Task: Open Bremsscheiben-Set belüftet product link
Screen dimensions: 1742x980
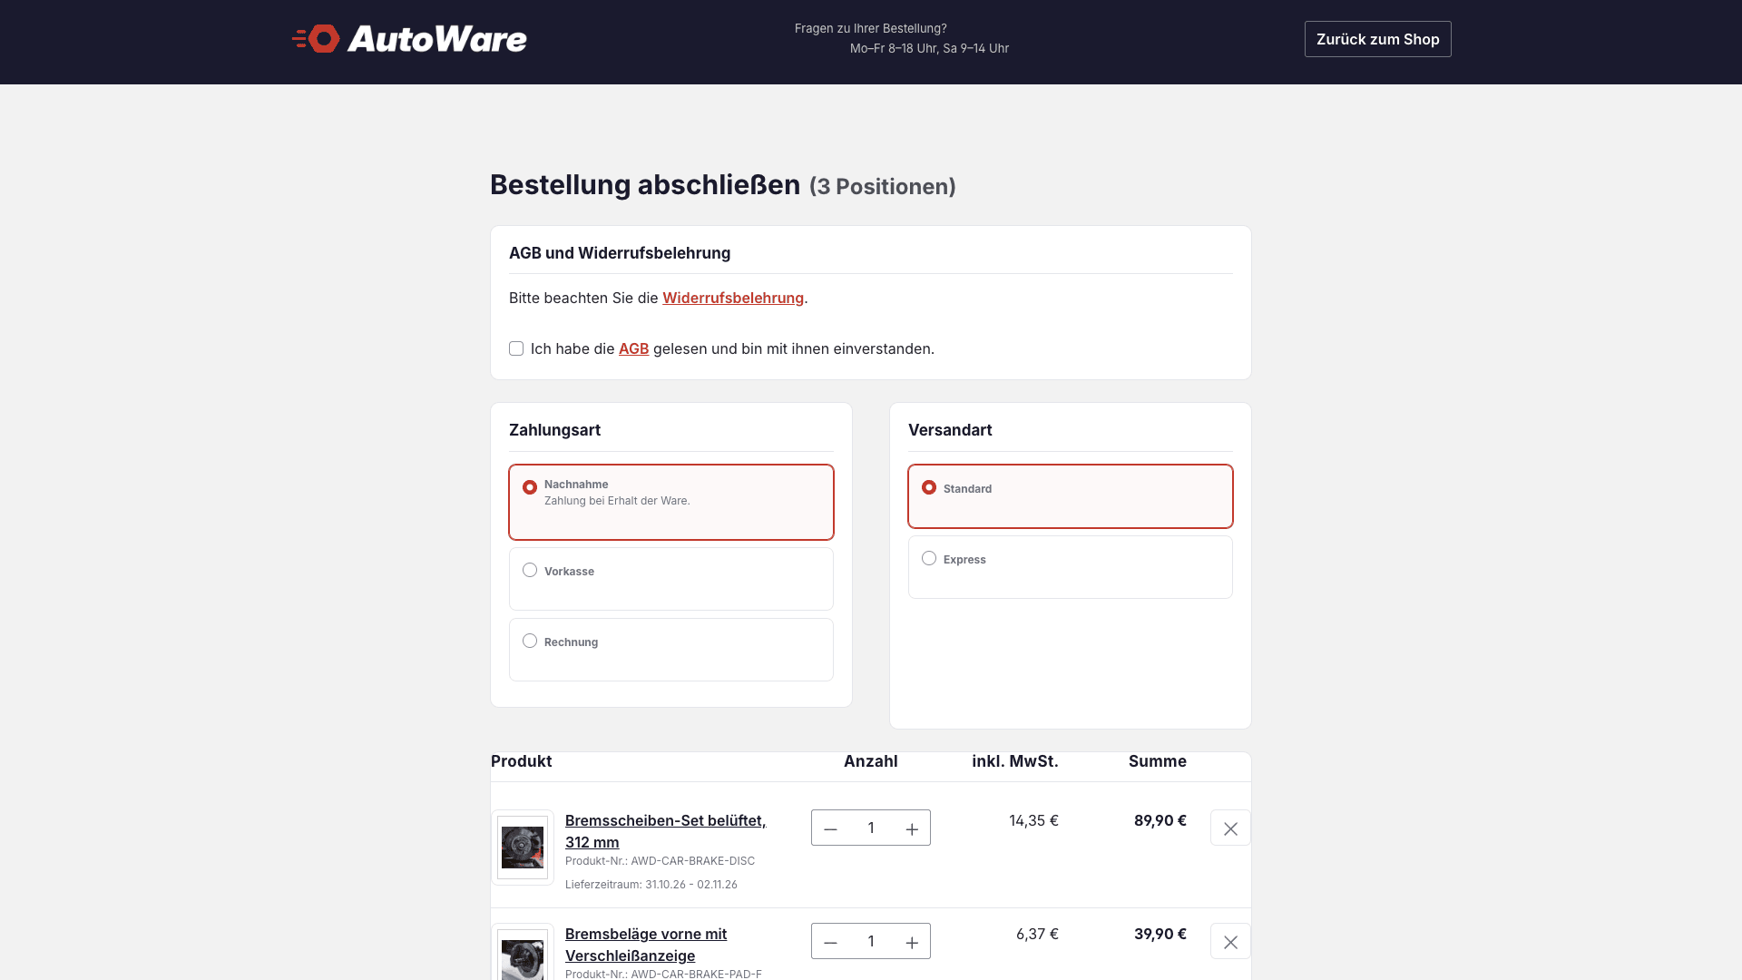Action: pos(665,831)
